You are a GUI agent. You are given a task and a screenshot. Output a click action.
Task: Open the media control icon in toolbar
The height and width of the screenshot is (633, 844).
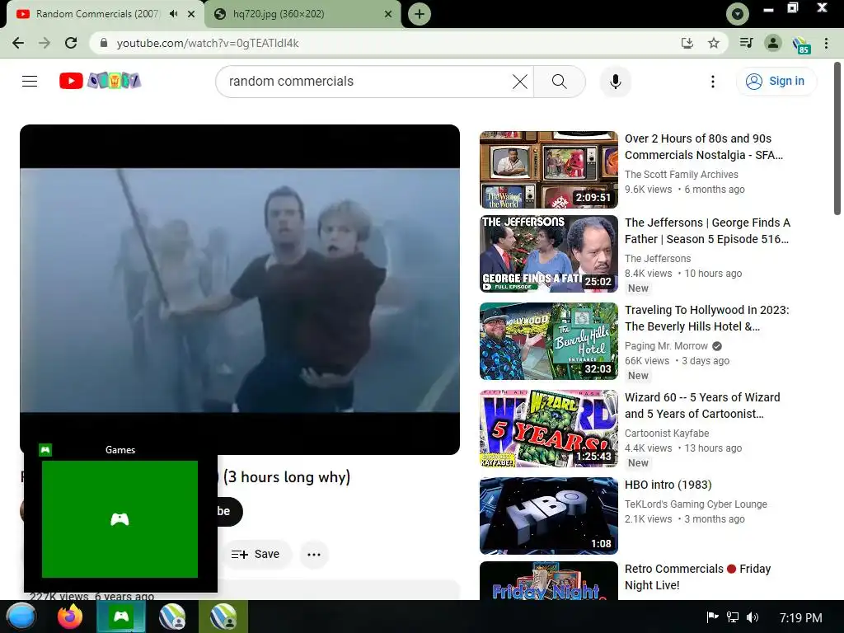pyautogui.click(x=746, y=43)
